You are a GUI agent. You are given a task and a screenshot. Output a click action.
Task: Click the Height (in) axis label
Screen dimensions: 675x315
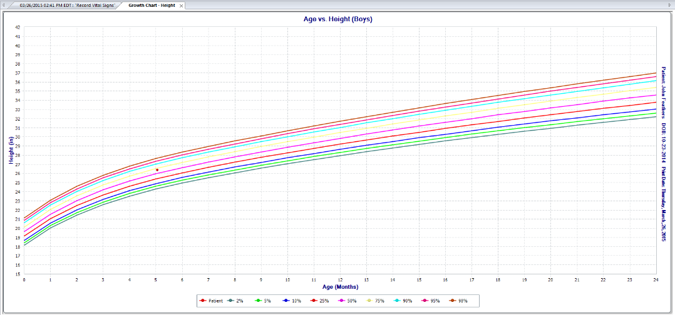[11, 151]
